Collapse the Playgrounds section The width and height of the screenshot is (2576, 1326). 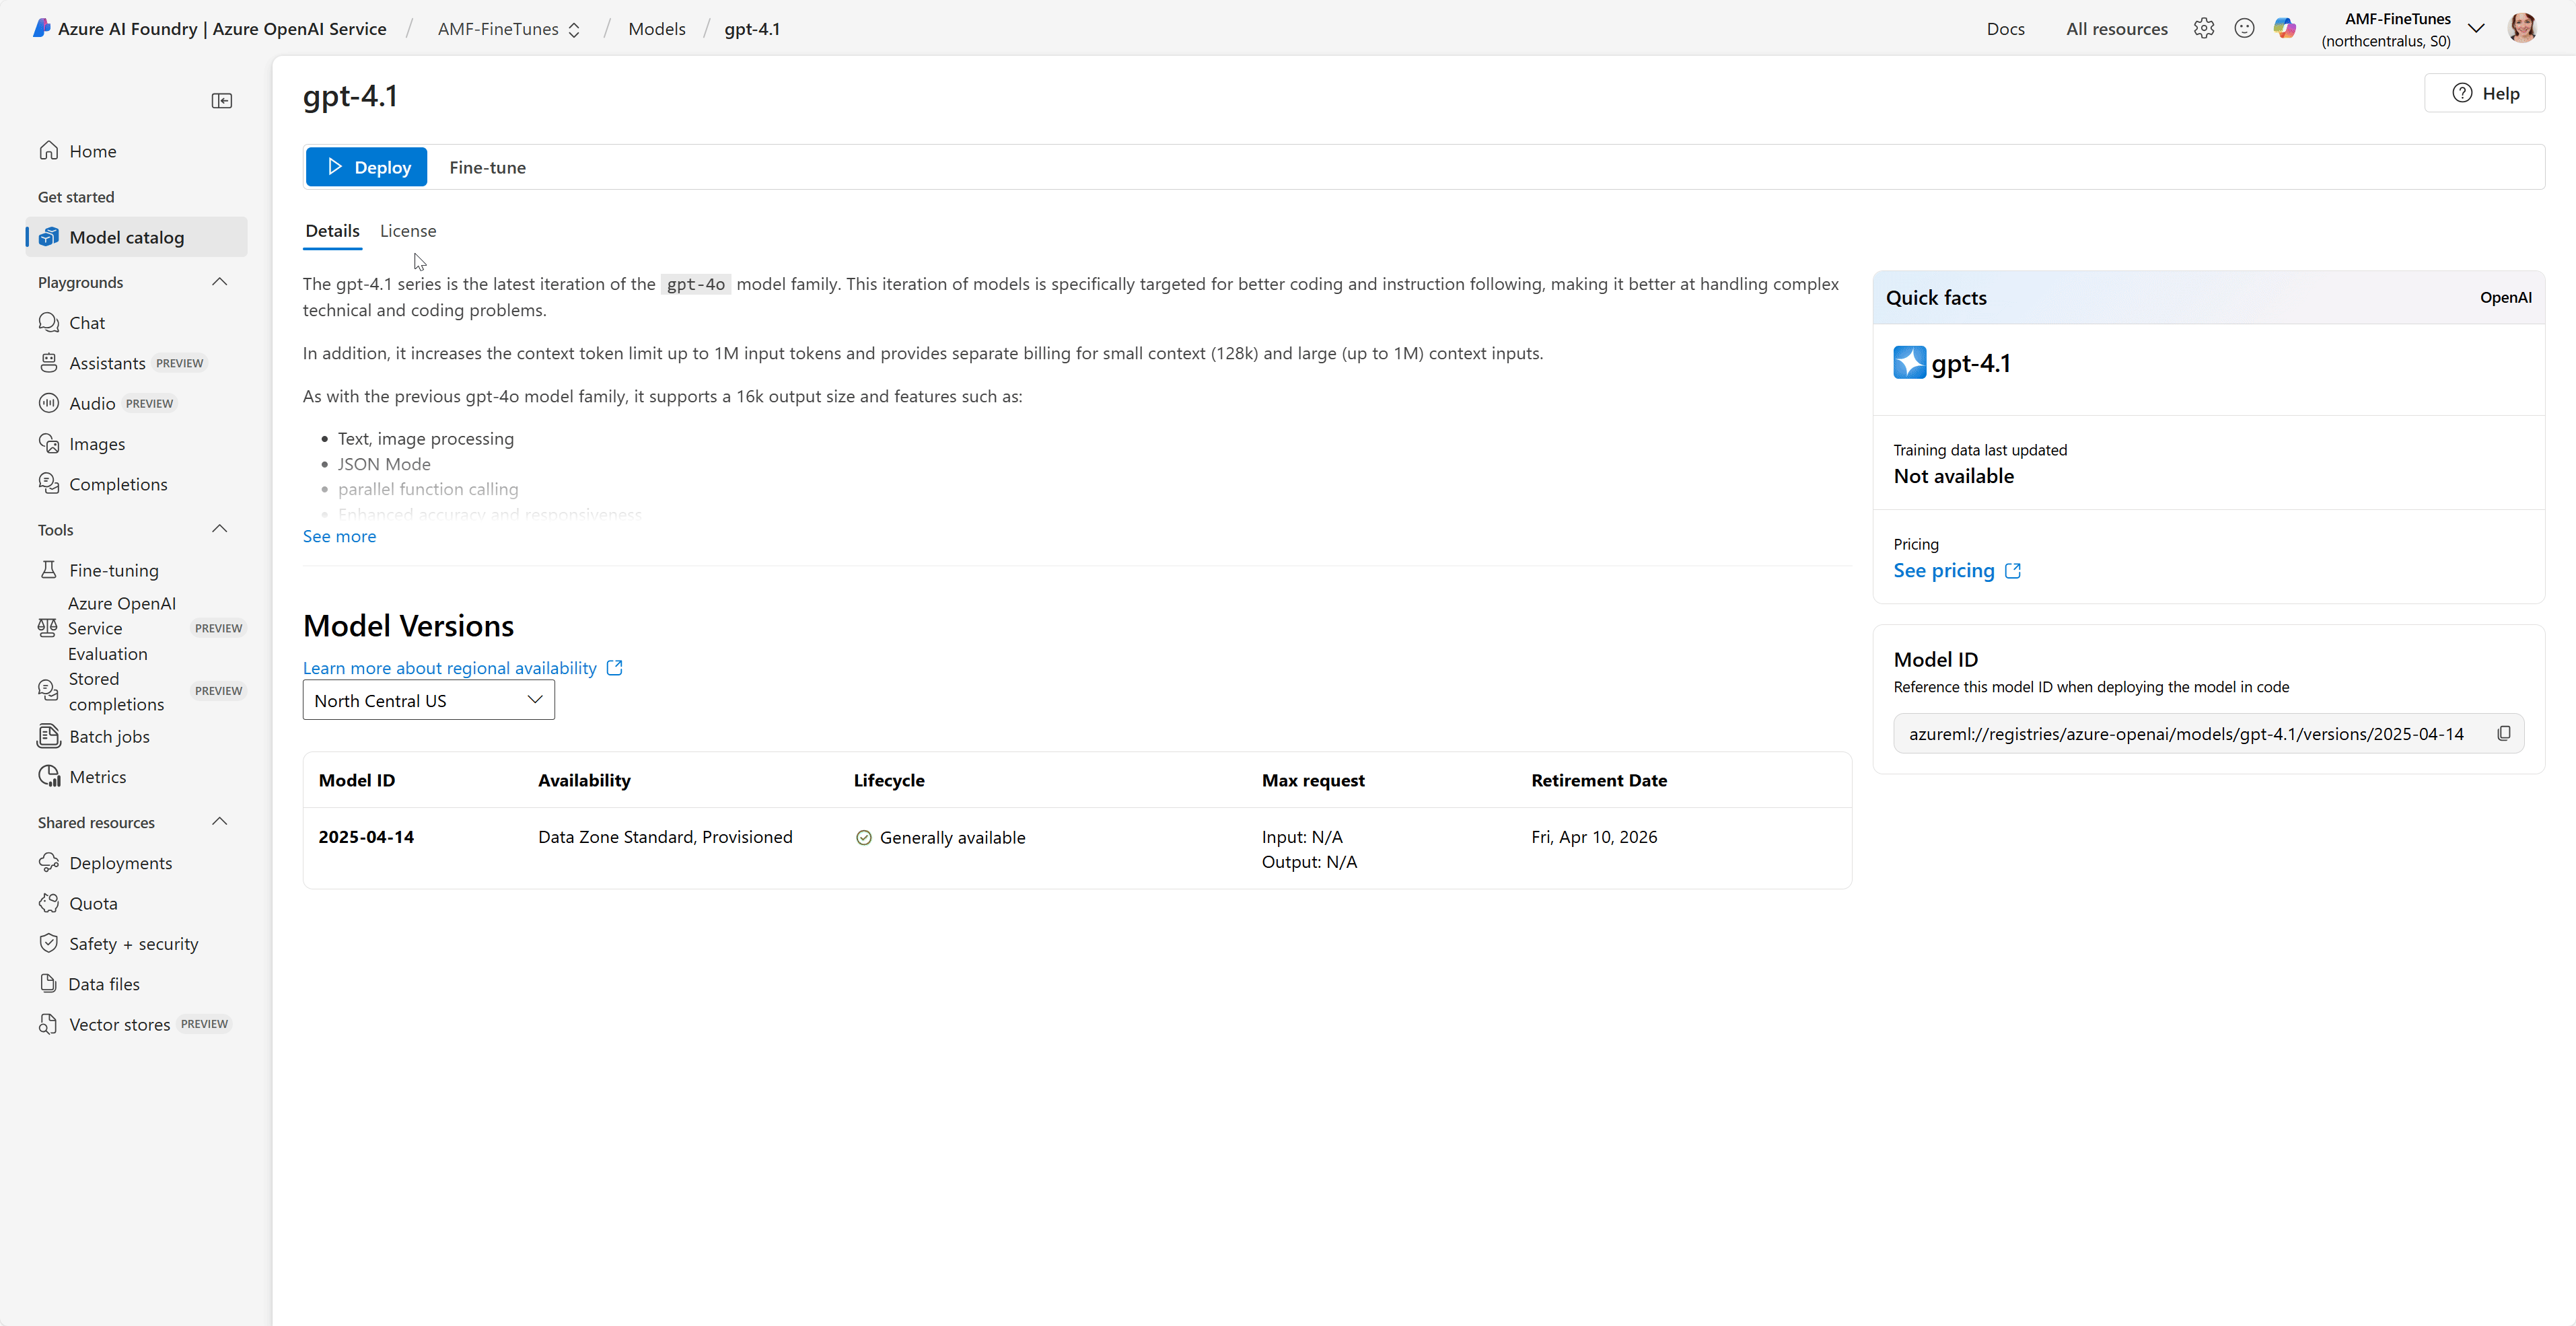(220, 282)
